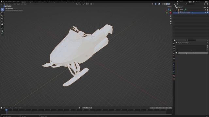The width and height of the screenshot is (209, 117).
Task: Activate the 3D Cursor tool
Action: (x=2, y=12)
